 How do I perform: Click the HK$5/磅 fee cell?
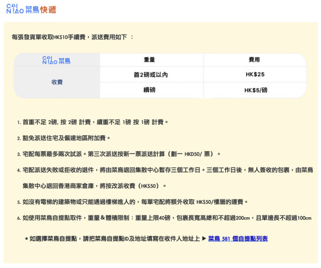[256, 90]
